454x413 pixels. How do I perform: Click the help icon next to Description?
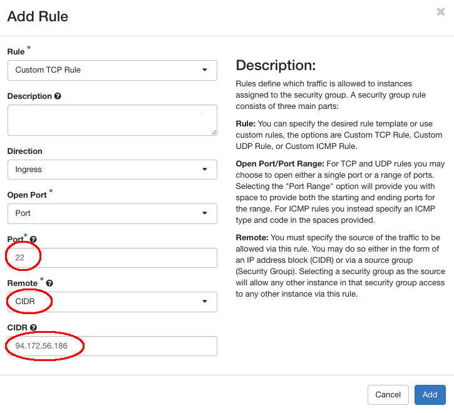click(x=58, y=96)
